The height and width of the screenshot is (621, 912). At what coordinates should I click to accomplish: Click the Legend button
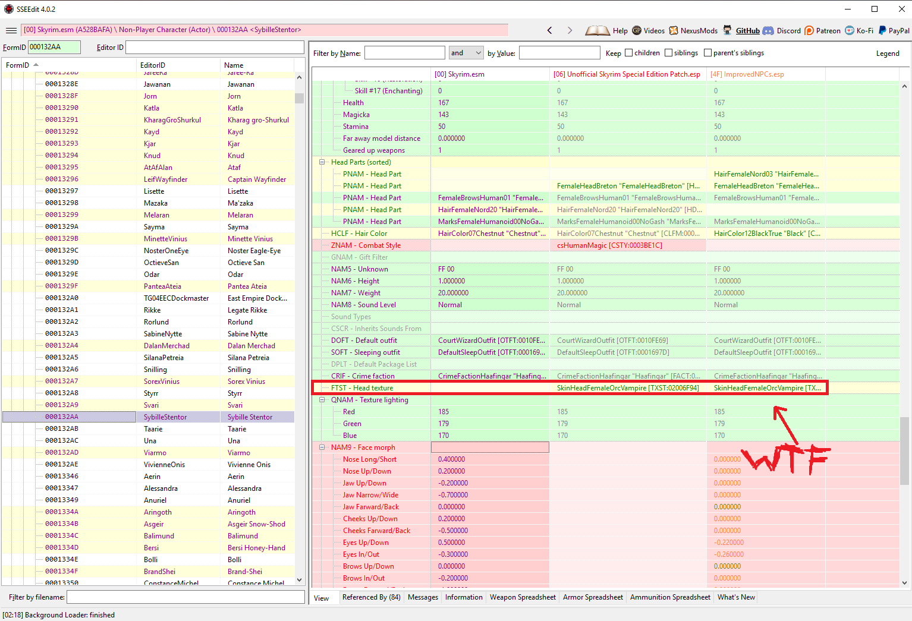888,53
